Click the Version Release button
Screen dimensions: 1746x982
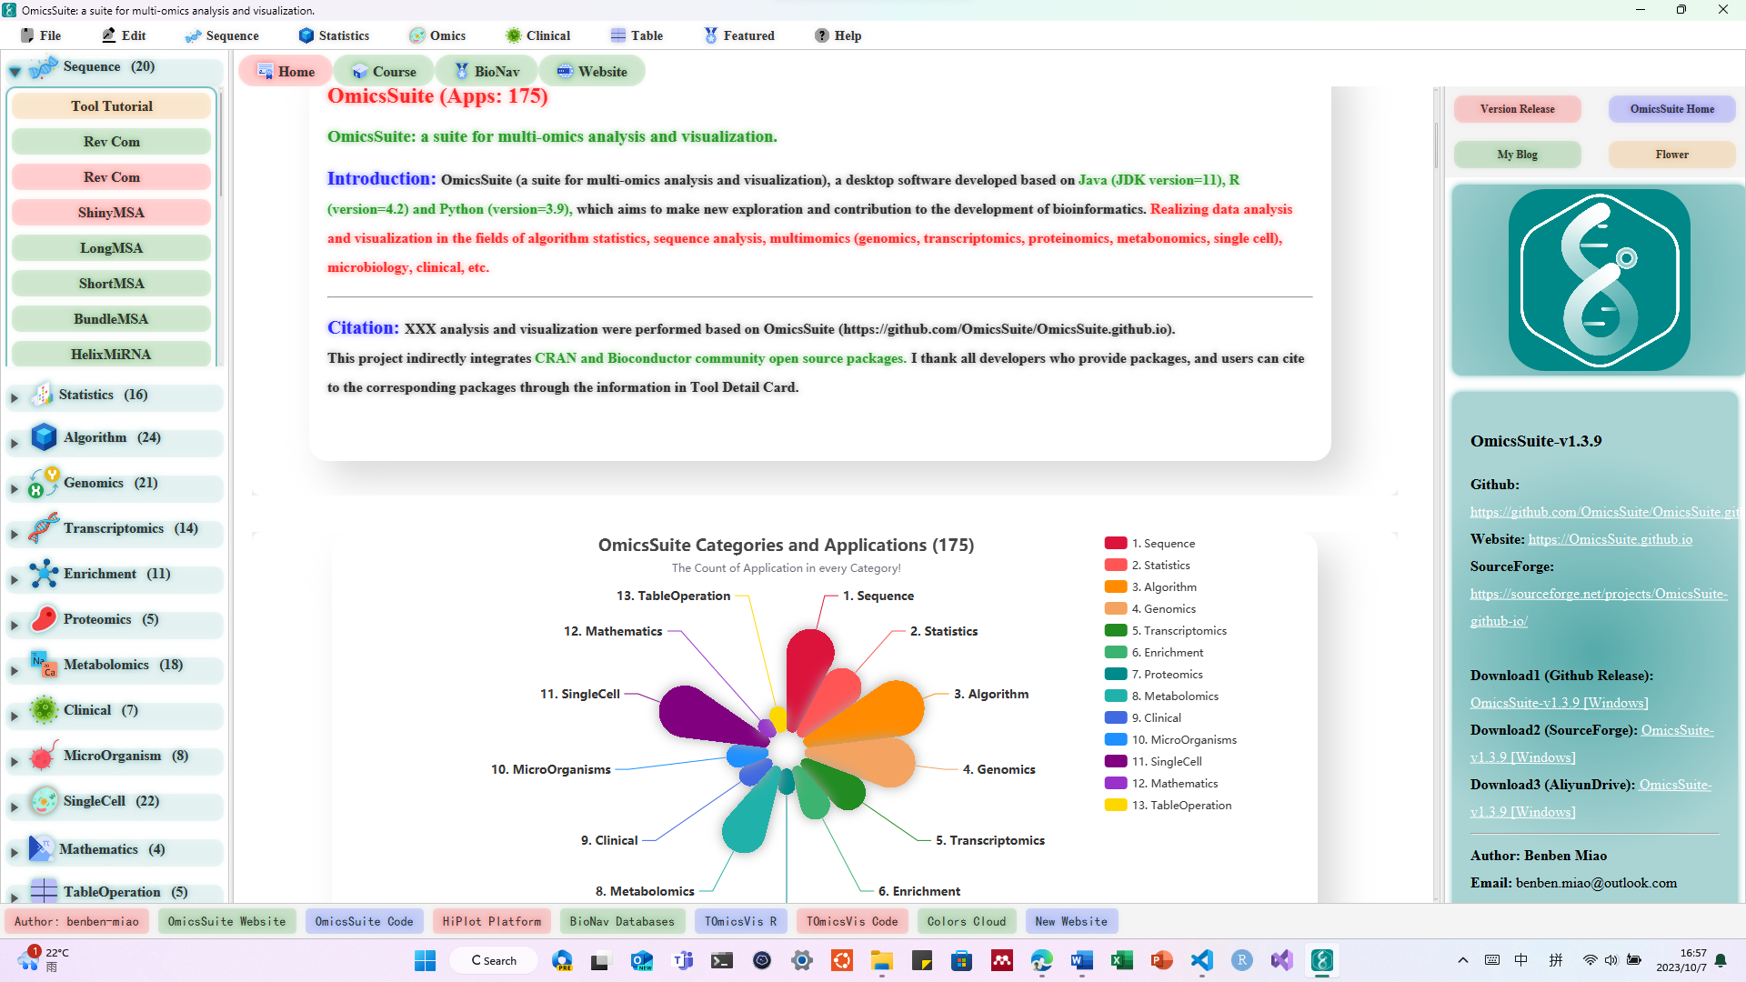(1516, 108)
